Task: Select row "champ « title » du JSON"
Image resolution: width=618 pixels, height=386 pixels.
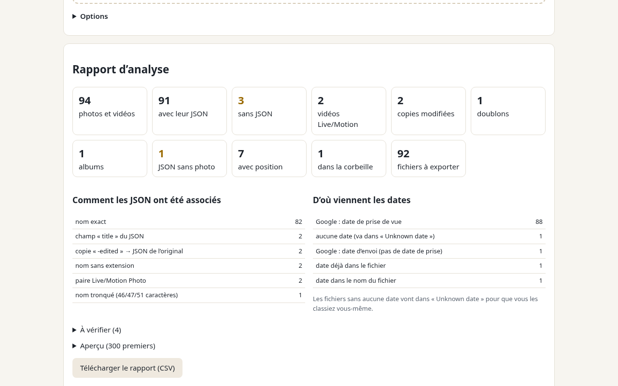Action: click(189, 236)
